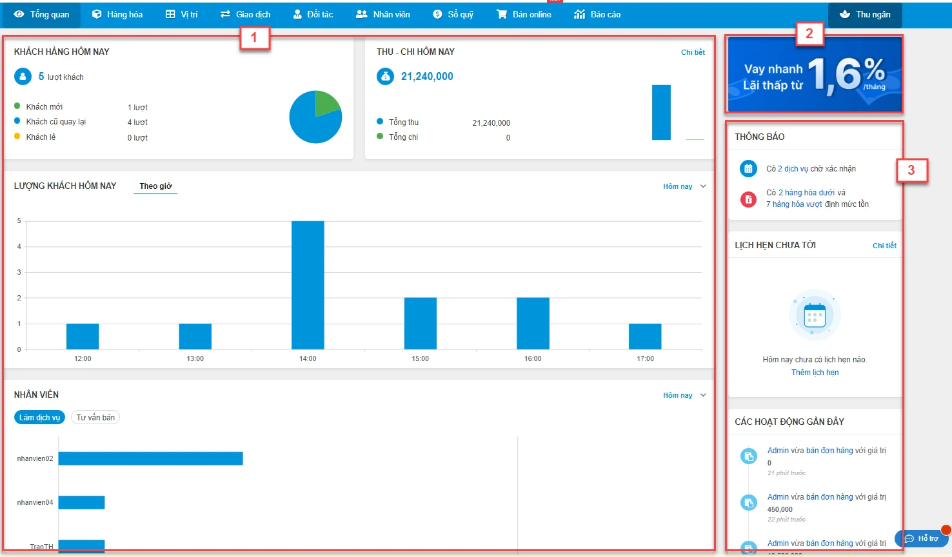This screenshot has height=557, width=952.
Task: Click the eye icon beside Tổng quan
Action: [19, 14]
